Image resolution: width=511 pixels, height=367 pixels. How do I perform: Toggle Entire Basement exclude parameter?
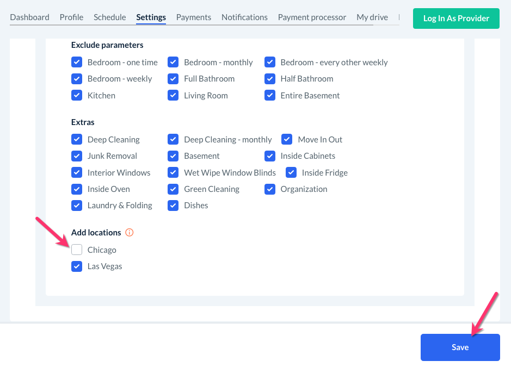click(x=270, y=95)
